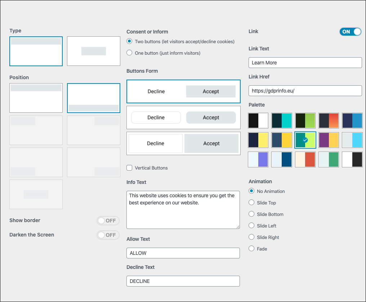Select the top position layout thumbnail

tap(36, 98)
